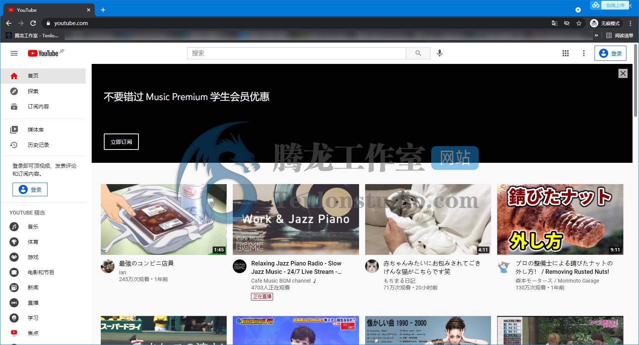Open Cafe Music BGM channel avatar
This screenshot has height=345, width=639.
click(240, 266)
